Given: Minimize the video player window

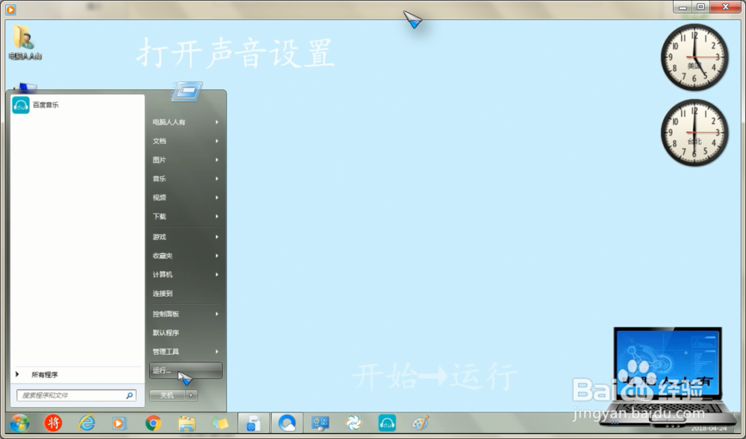Looking at the screenshot, I should pyautogui.click(x=683, y=7).
